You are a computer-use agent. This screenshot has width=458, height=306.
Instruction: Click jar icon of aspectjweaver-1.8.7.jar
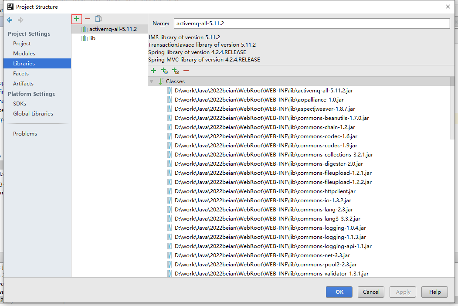(170, 109)
